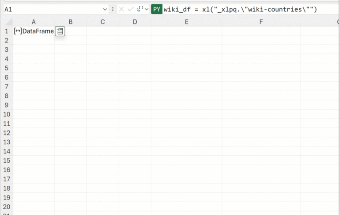Select row header 11
Screen dimensions: 339x215
[7, 123]
